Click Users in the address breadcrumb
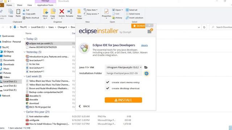Screen dimensions: 232x130 [x=51, y=27]
